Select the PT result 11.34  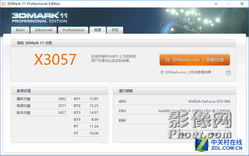click(94, 127)
